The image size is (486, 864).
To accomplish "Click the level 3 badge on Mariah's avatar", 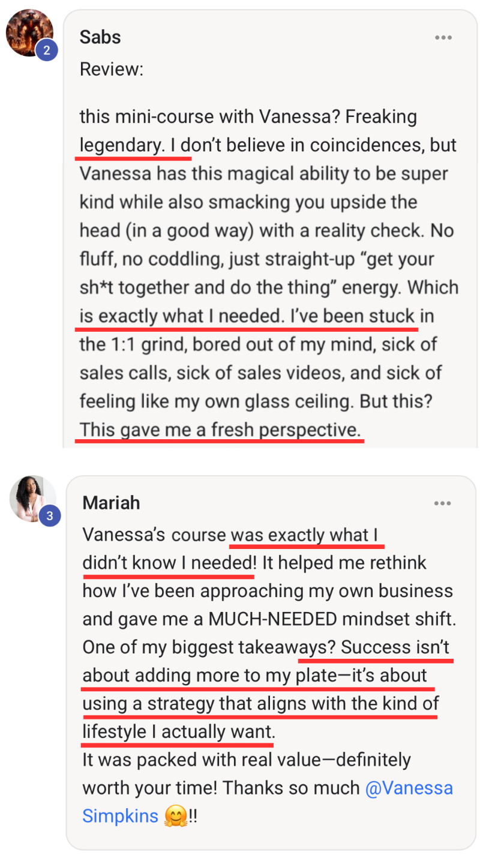I will pyautogui.click(x=50, y=515).
